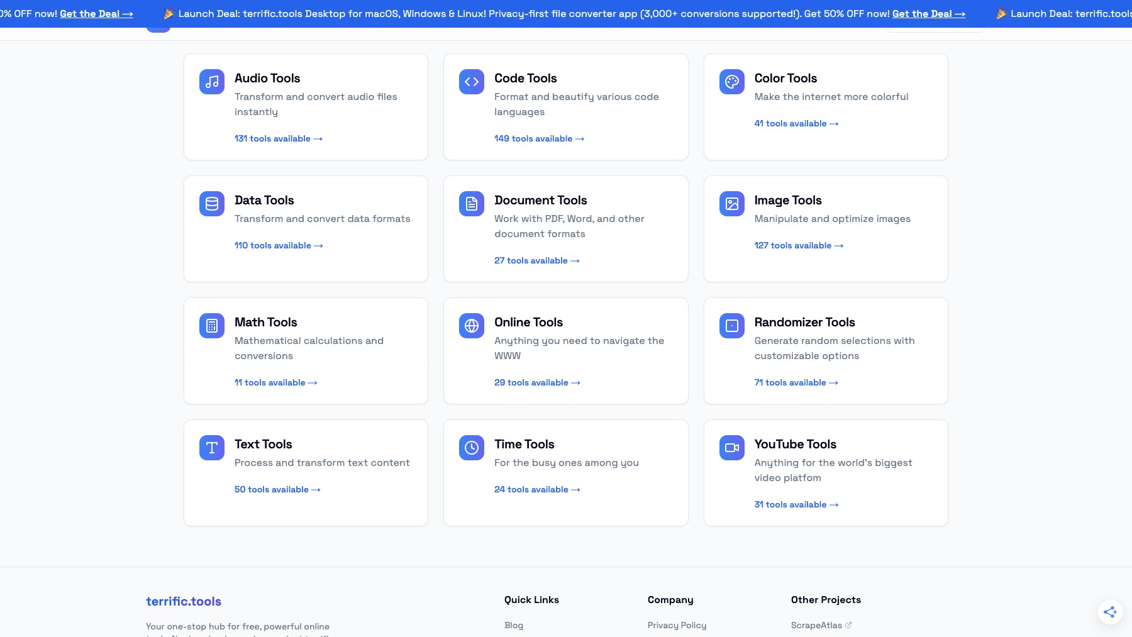Go to the 24 tools available link
Image resolution: width=1132 pixels, height=637 pixels.
pyautogui.click(x=537, y=489)
